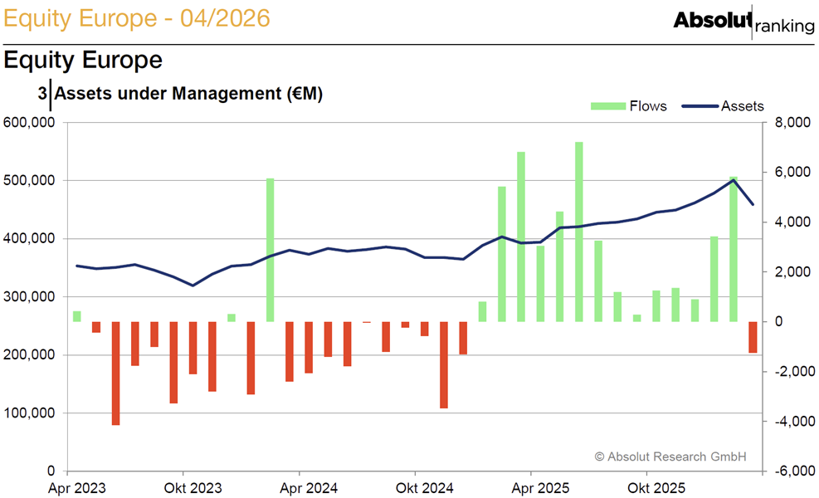Click the green Flows legend swatch

click(x=608, y=106)
